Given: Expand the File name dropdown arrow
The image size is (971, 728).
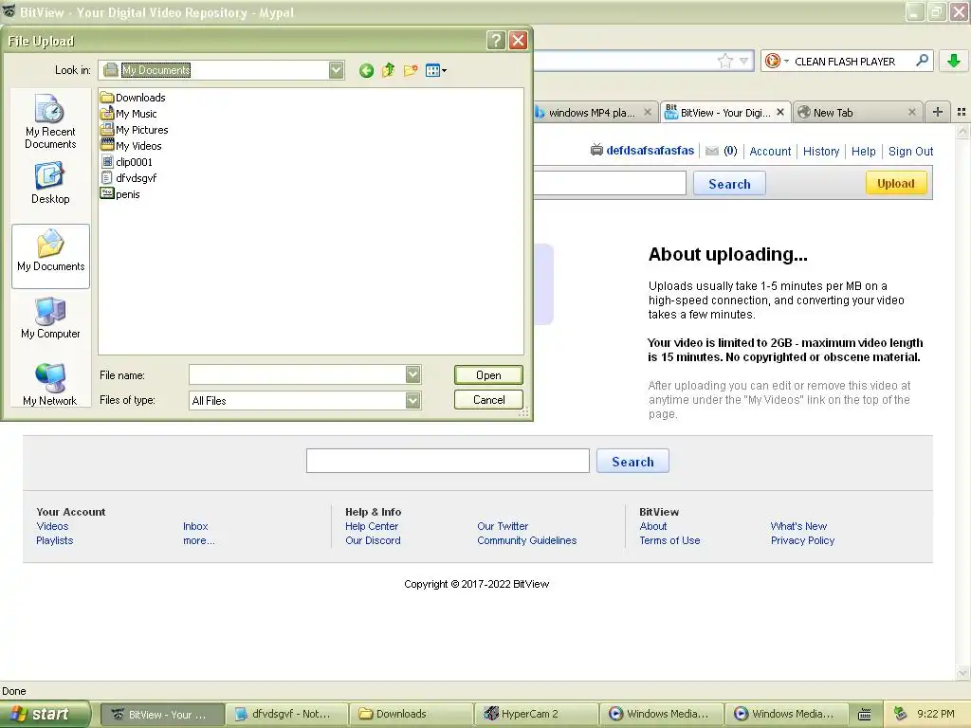Looking at the screenshot, I should tap(413, 373).
